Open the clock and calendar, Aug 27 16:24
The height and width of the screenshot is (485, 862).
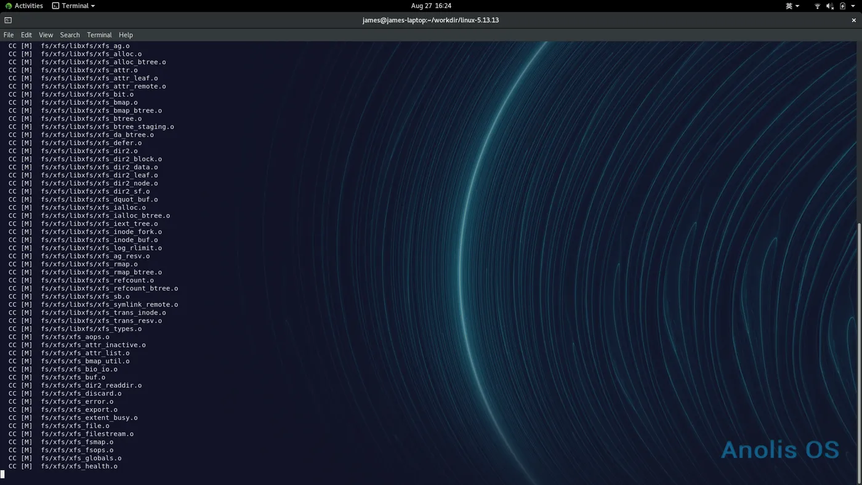[431, 6]
